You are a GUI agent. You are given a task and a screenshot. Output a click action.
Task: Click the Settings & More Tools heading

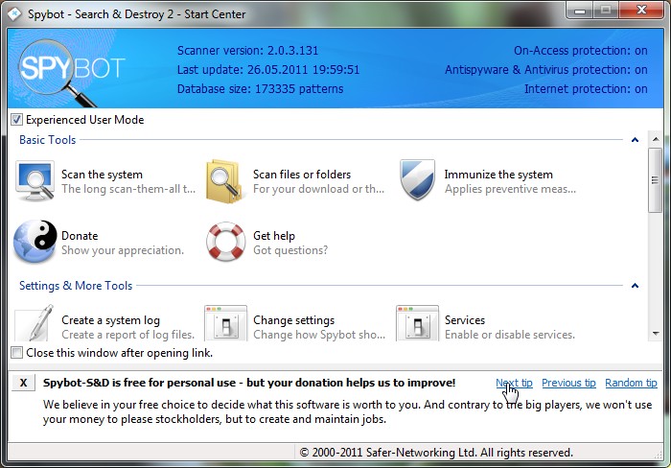click(76, 286)
